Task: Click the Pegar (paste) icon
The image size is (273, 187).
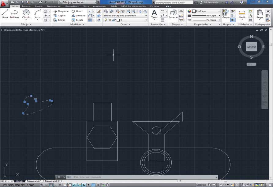Action: click(x=260, y=14)
